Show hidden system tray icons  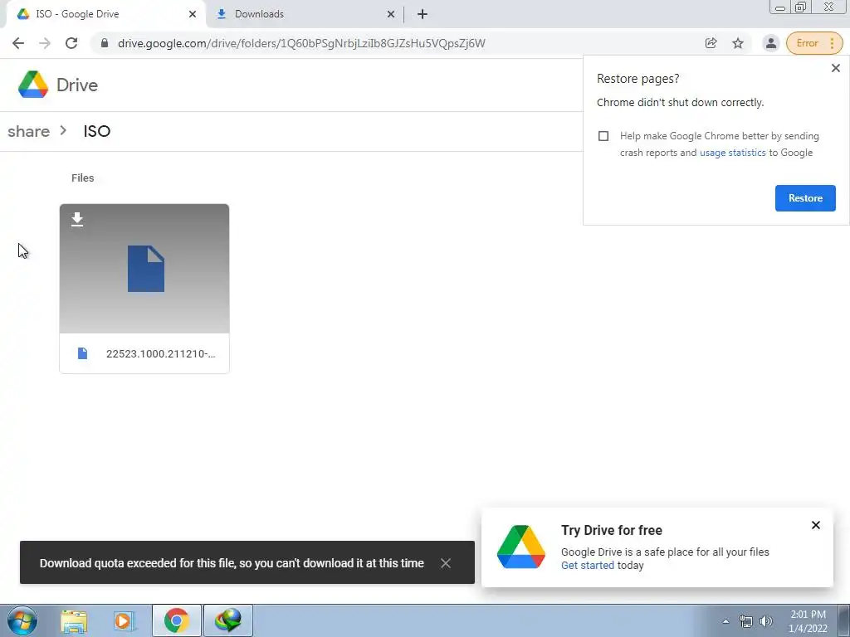coord(725,621)
